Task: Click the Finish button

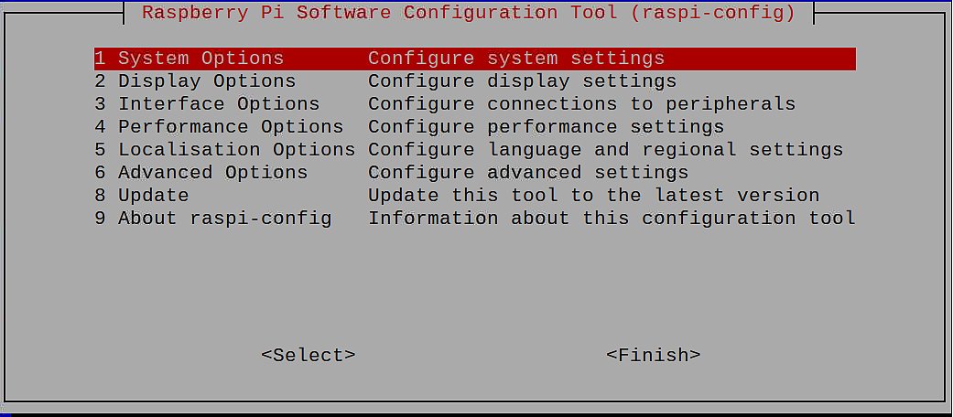Action: (654, 355)
